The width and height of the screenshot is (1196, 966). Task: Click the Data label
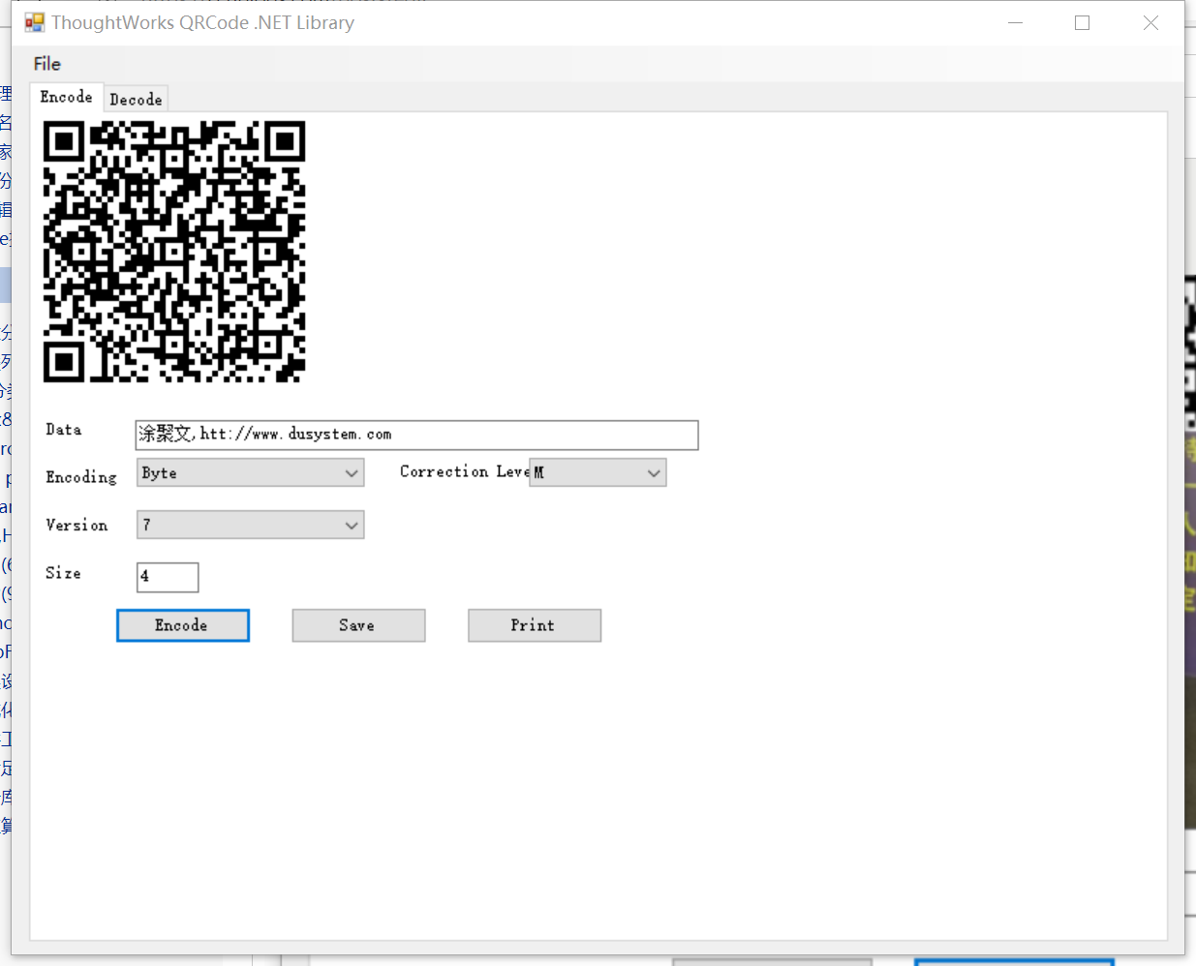(x=64, y=430)
